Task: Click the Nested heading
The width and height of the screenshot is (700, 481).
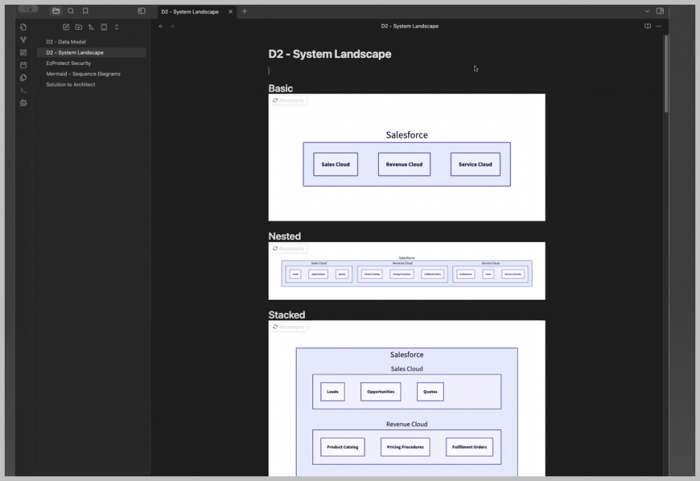Action: pos(284,236)
